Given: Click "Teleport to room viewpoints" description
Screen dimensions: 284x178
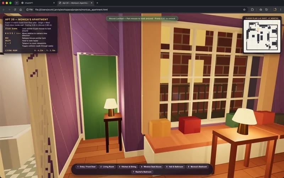Looking at the screenshot, I should coord(34,43).
